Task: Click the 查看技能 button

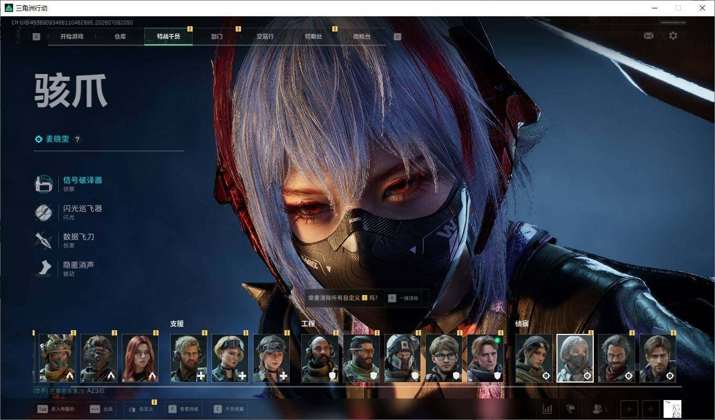Action: pyautogui.click(x=184, y=409)
